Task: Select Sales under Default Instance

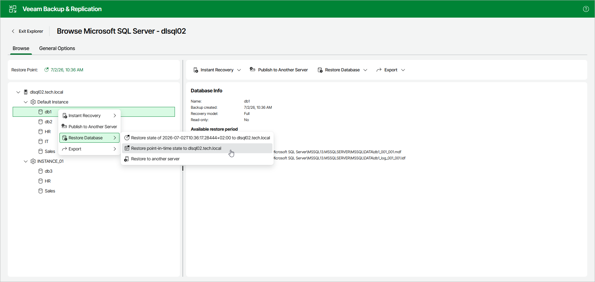Action: (50, 151)
